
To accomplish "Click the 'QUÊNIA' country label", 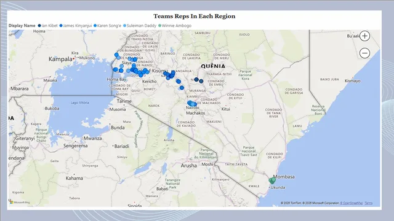I will [213, 66].
